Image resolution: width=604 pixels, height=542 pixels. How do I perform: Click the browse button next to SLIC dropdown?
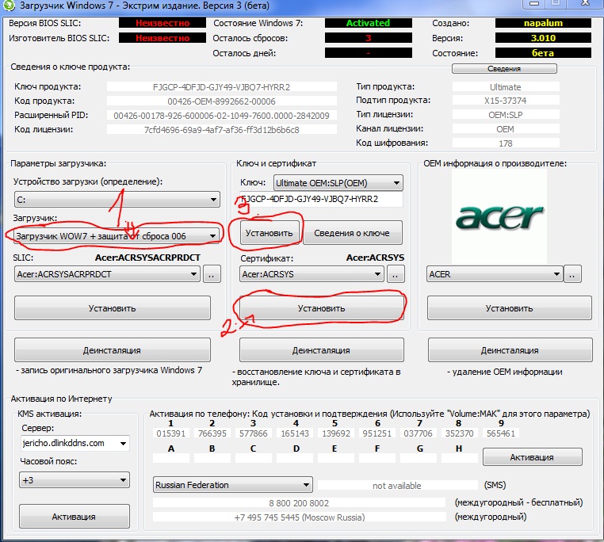(212, 274)
